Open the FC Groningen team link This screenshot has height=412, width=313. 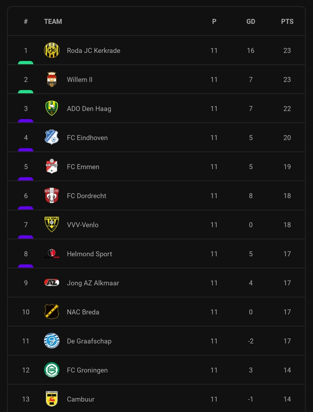[x=87, y=370]
